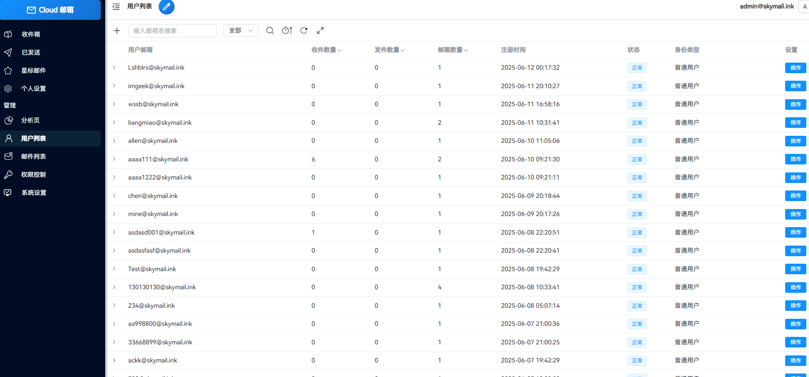Image resolution: width=809 pixels, height=377 pixels.
Task: Click 操作 for imgeek@skymail.ink
Action: coord(795,86)
